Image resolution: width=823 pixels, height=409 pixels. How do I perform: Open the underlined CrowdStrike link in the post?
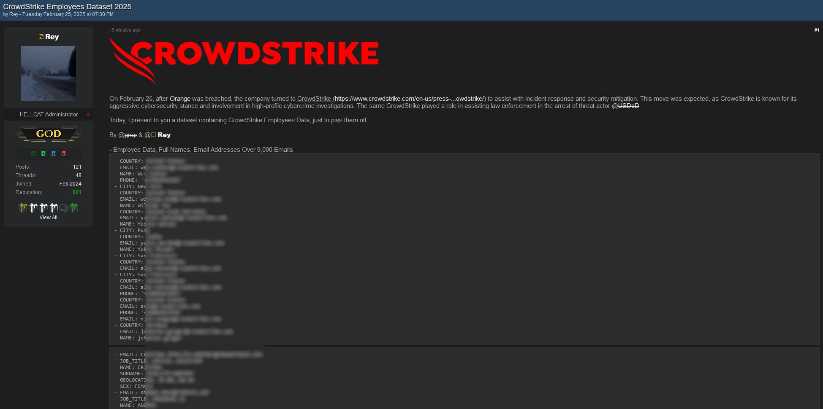(x=314, y=99)
